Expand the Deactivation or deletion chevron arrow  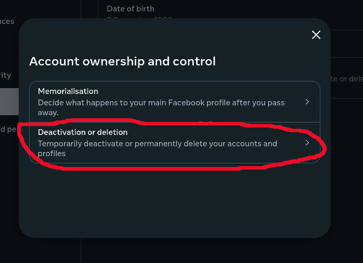pos(307,143)
